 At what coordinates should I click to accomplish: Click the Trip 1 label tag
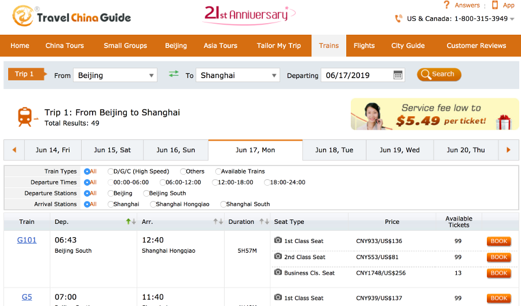tap(27, 74)
